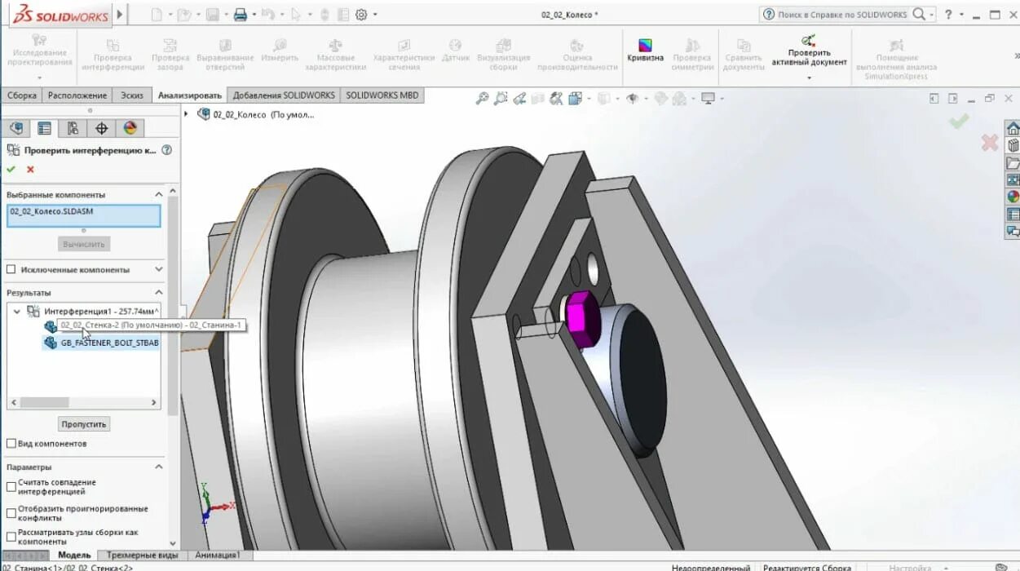Expand Исключенные компоненты section
Screen dimensions: 1020x571
coord(158,269)
